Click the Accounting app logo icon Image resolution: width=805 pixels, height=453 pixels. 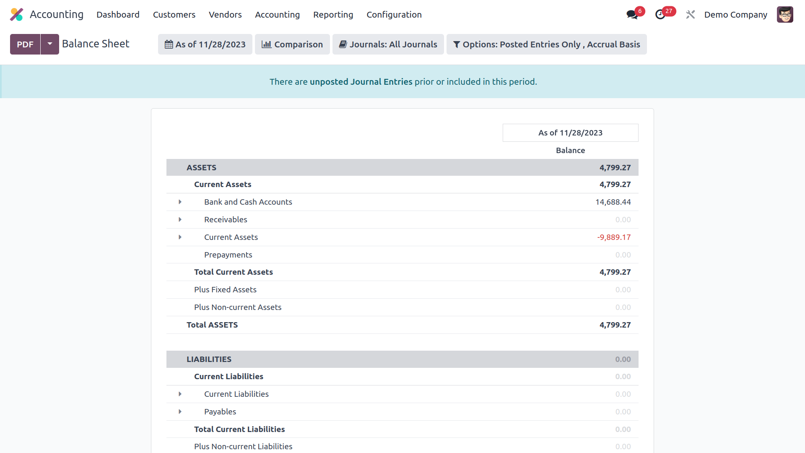pyautogui.click(x=17, y=15)
